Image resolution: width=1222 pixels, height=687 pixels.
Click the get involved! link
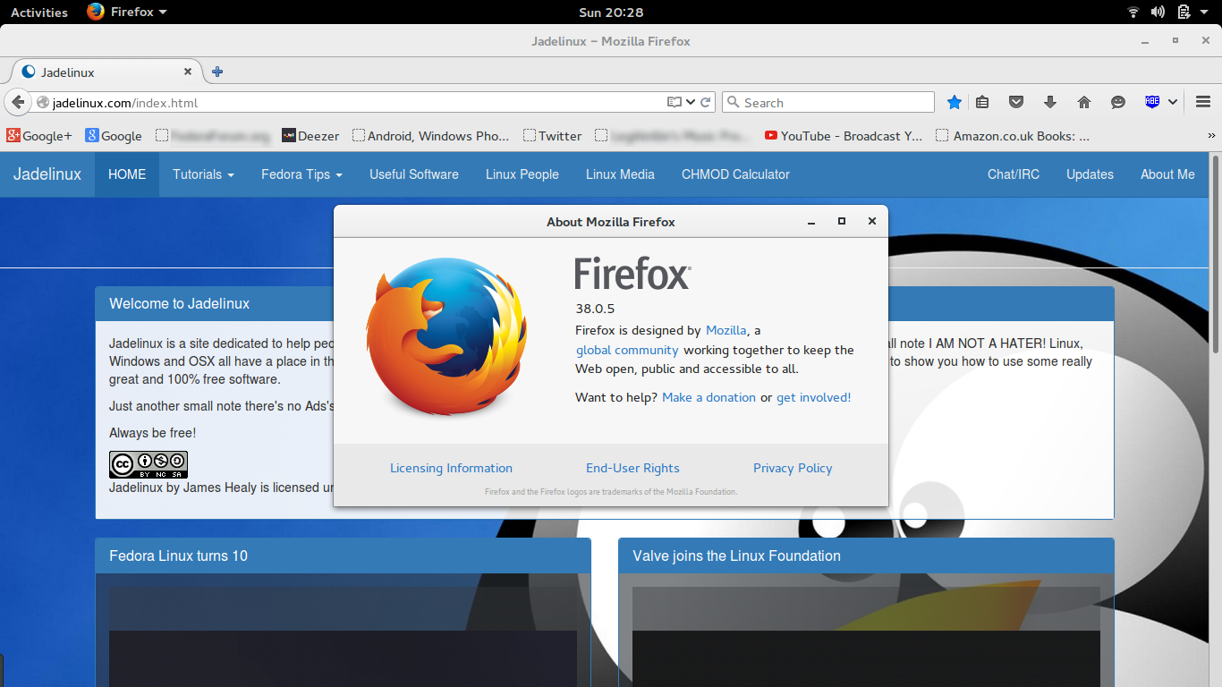coord(813,397)
